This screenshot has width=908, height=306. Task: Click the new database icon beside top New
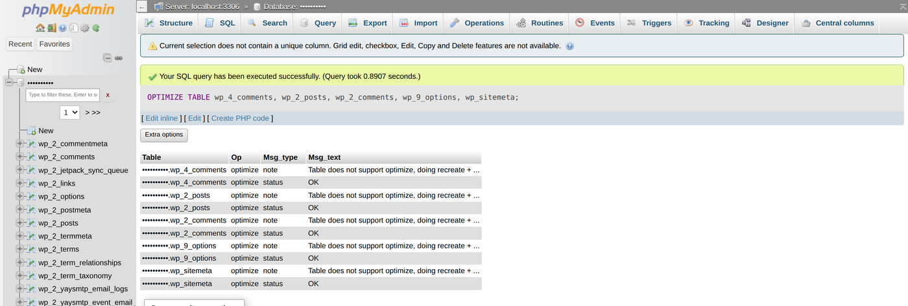pos(21,69)
